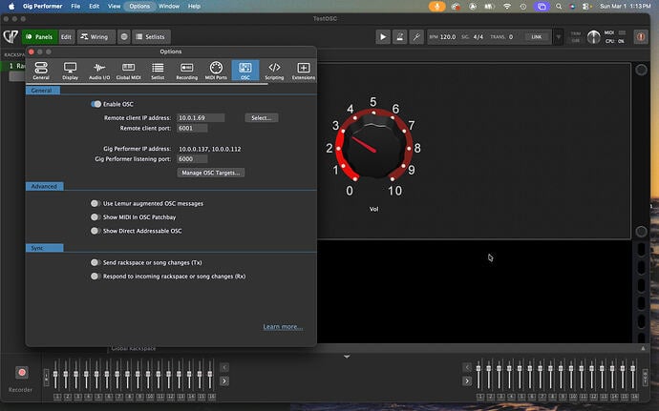Enable Send rackspace or song changes (Tx)
Image resolution: width=659 pixels, height=411 pixels.
[x=95, y=261]
